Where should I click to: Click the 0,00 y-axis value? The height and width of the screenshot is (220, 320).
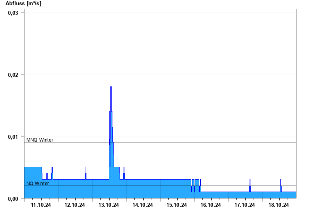pyautogui.click(x=13, y=199)
